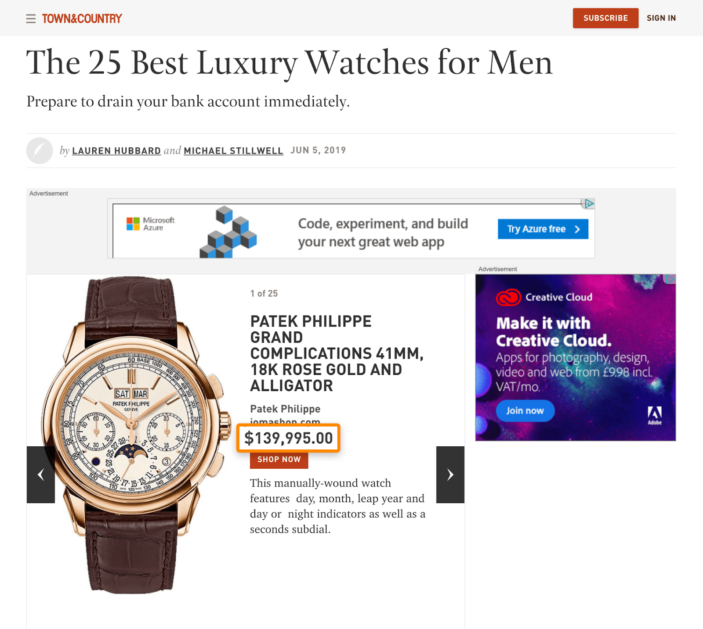The image size is (703, 629).
Task: Click the Adobe logo in ad
Action: click(655, 415)
